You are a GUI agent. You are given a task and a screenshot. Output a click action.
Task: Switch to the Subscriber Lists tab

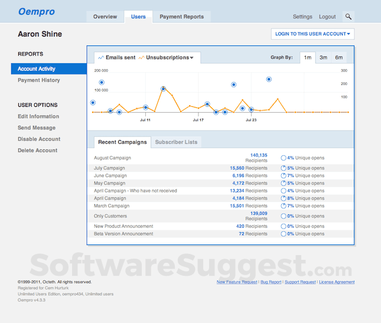coord(177,142)
